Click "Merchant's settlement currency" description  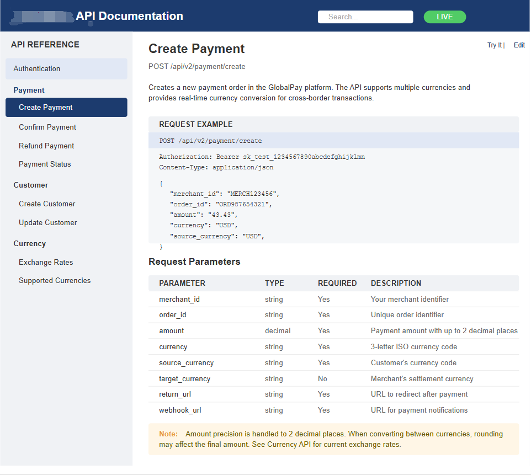click(422, 378)
